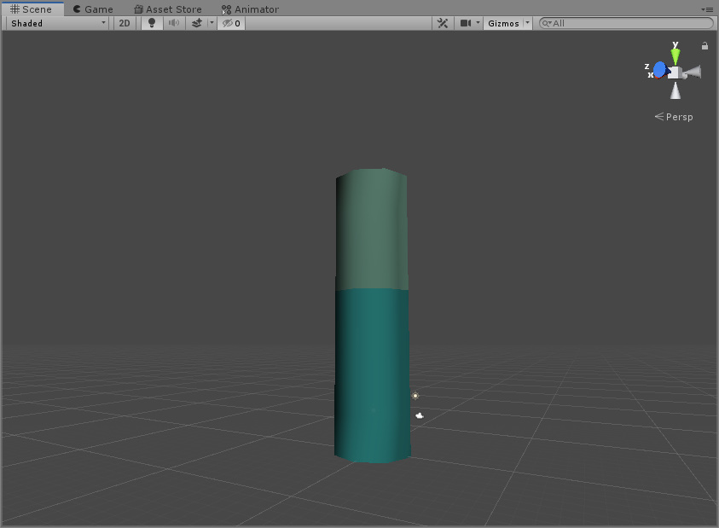Click the crossed-eye gizmo visibility icon
The height and width of the screenshot is (528, 719).
(229, 23)
